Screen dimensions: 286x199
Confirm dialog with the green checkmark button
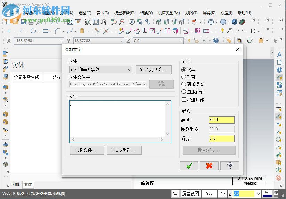[x=189, y=166]
